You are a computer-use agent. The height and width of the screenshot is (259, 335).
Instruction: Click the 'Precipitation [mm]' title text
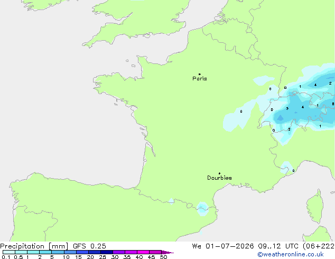pos(34,246)
